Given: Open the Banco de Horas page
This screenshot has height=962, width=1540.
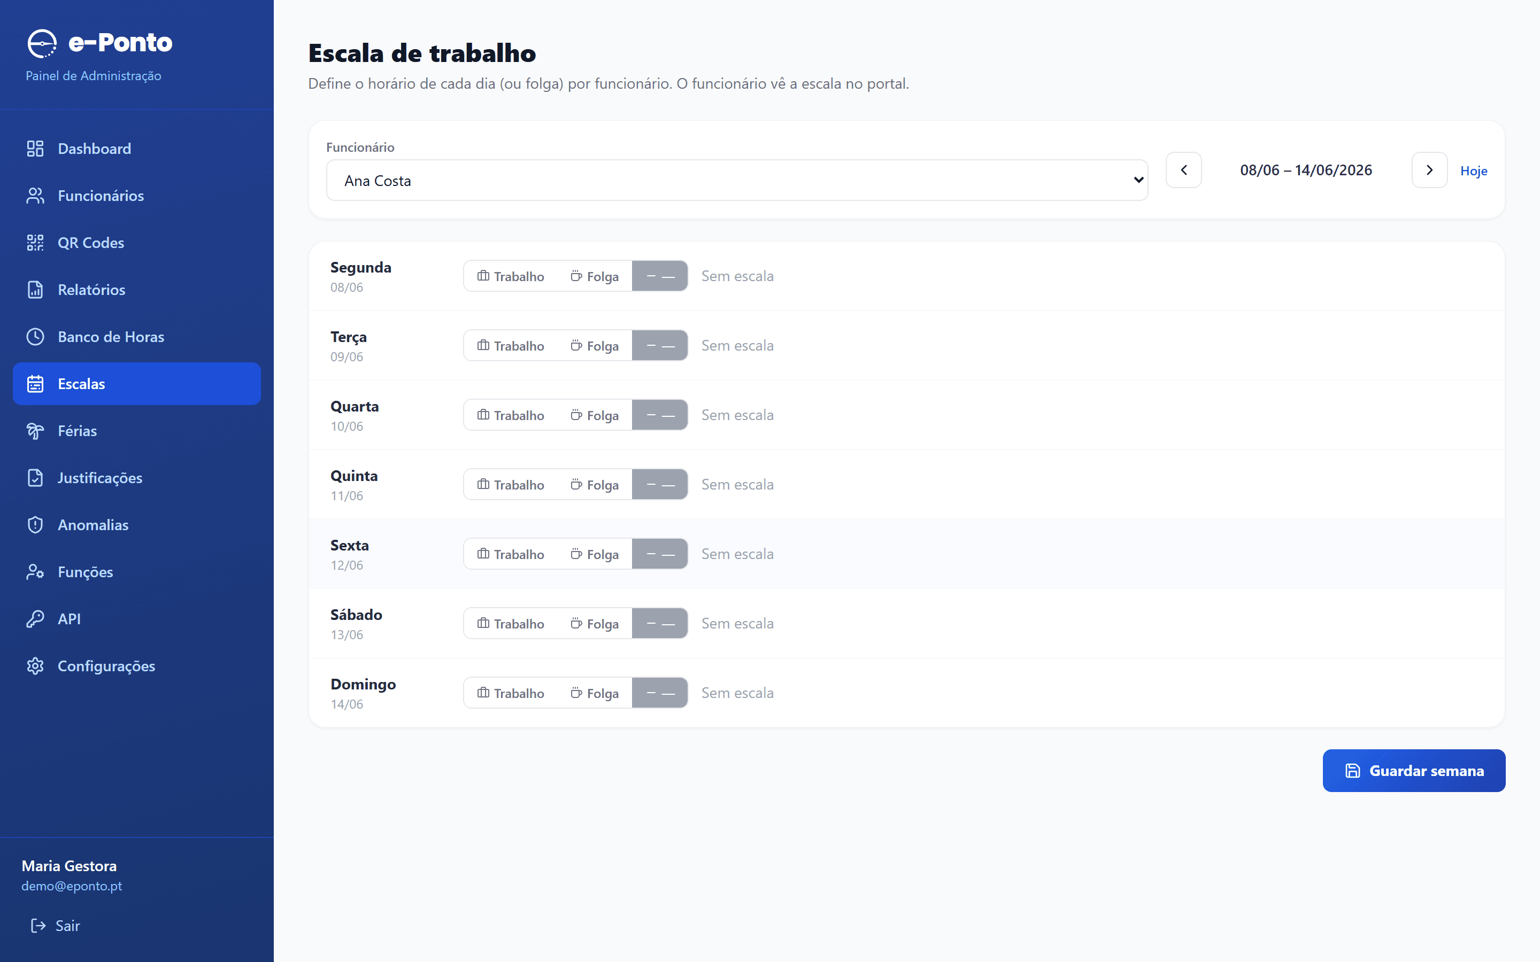Looking at the screenshot, I should pyautogui.click(x=137, y=337).
